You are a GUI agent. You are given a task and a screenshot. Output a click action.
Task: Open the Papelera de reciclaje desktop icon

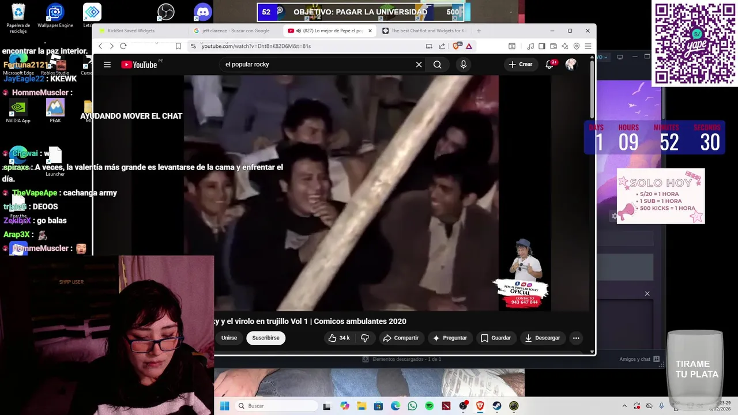click(x=18, y=17)
